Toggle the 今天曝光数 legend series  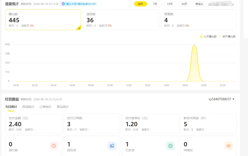(x=208, y=37)
